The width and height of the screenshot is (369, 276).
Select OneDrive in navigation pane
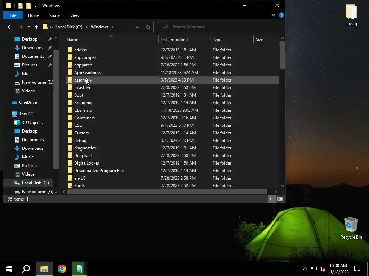[x=28, y=102]
